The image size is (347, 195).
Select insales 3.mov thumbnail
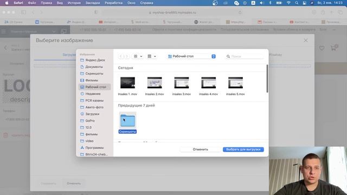click(x=182, y=83)
